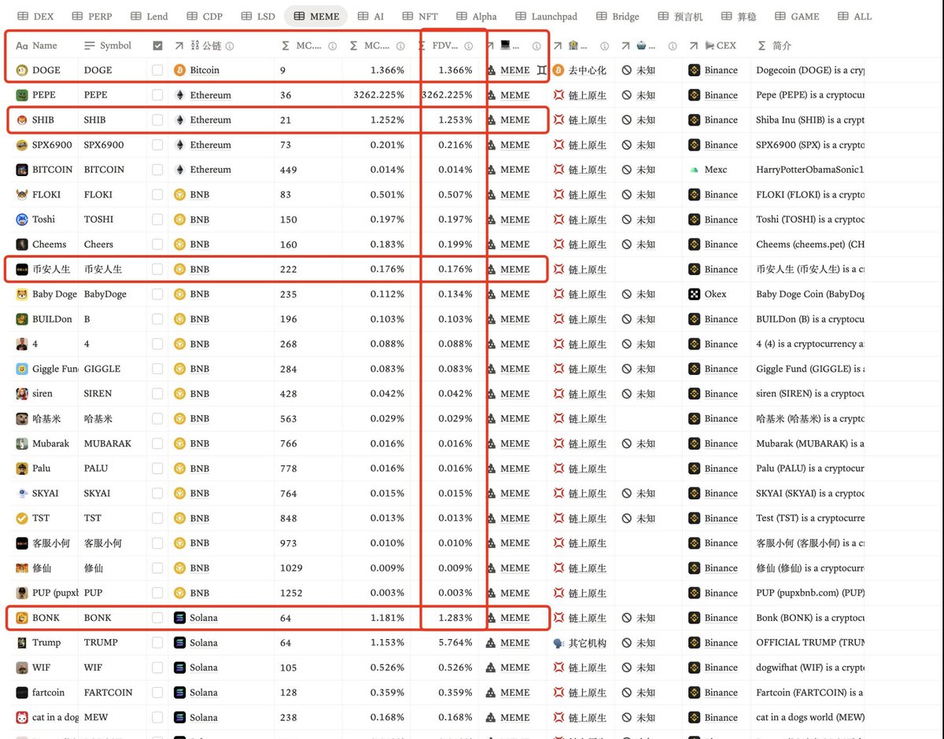Select the Lend tab

[x=149, y=16]
